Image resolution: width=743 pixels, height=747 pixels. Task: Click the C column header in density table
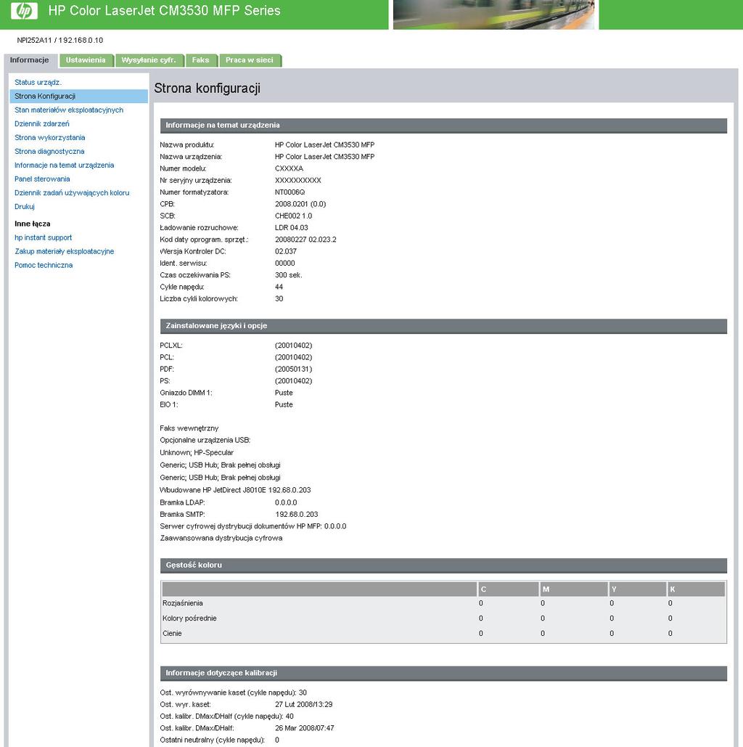pos(508,589)
